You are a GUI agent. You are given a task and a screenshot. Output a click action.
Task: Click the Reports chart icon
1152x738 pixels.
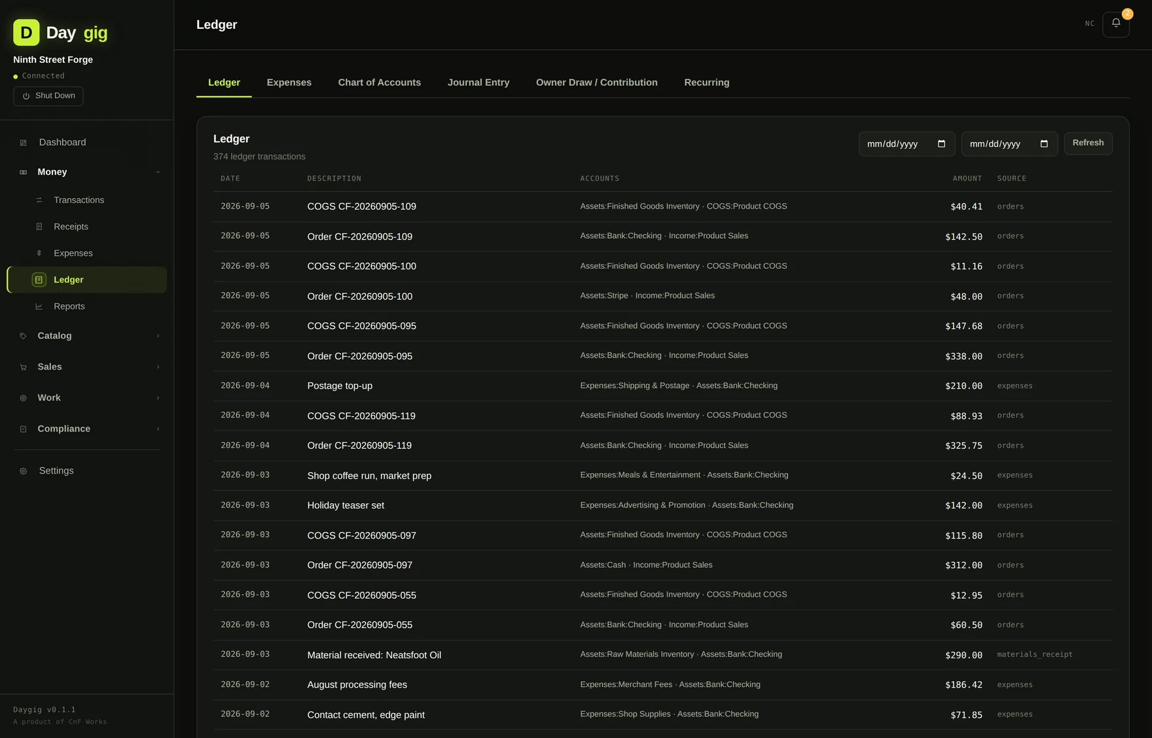39,307
